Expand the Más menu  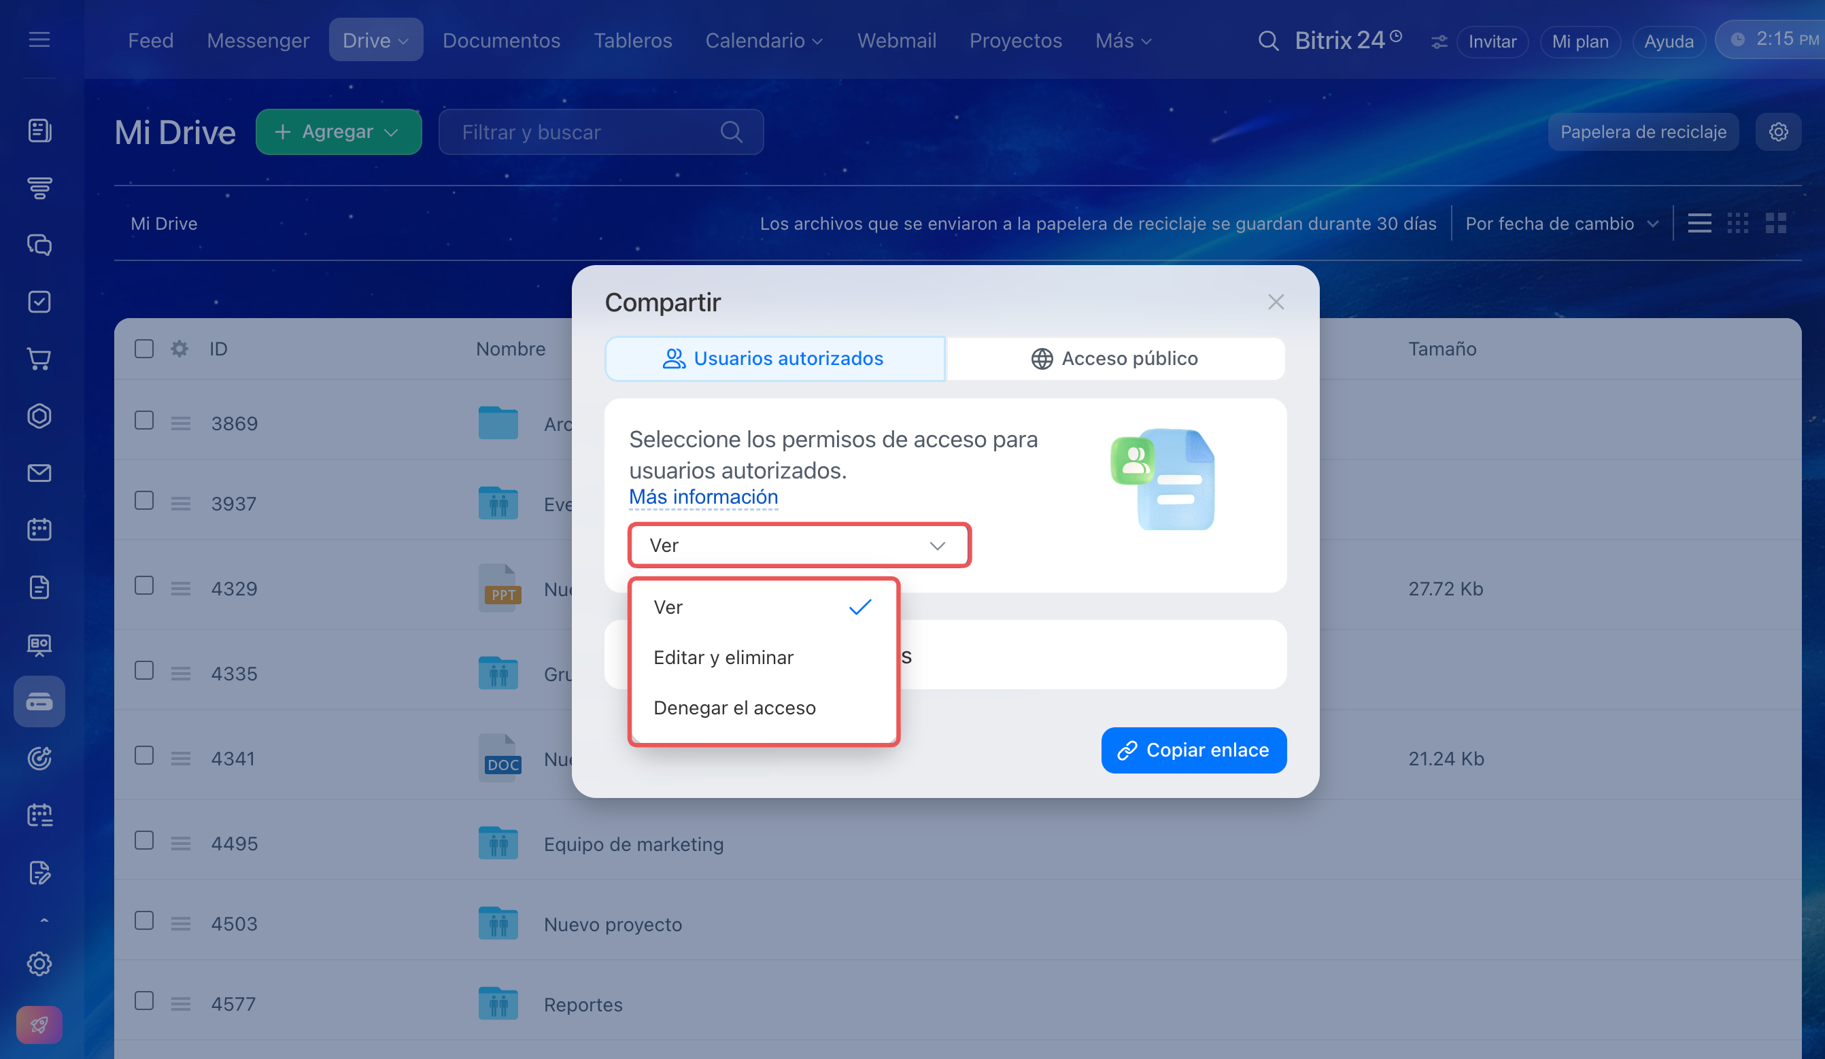1123,41
